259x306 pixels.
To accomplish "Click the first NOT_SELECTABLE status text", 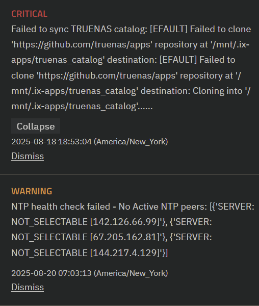I will pos(49,222).
